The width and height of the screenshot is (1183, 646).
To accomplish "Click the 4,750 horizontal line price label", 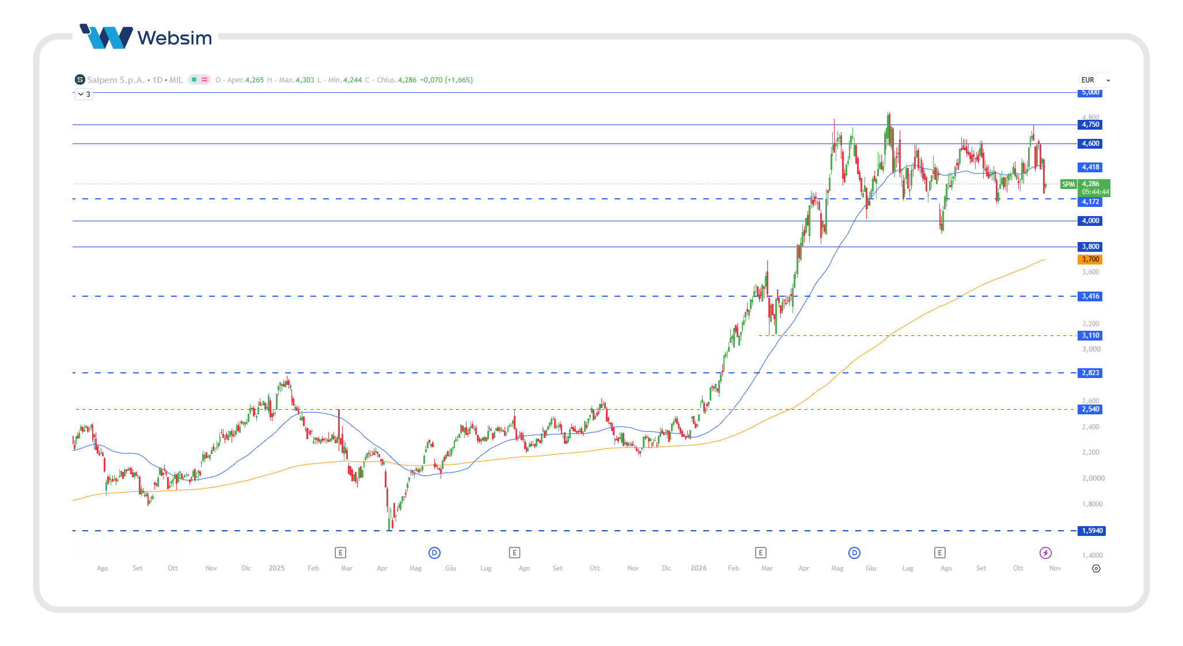I will tap(1090, 124).
